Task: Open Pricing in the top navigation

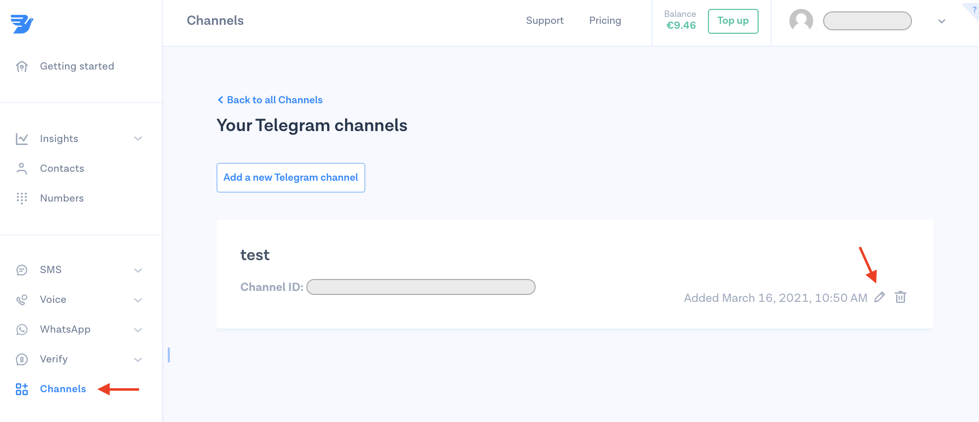Action: (605, 21)
